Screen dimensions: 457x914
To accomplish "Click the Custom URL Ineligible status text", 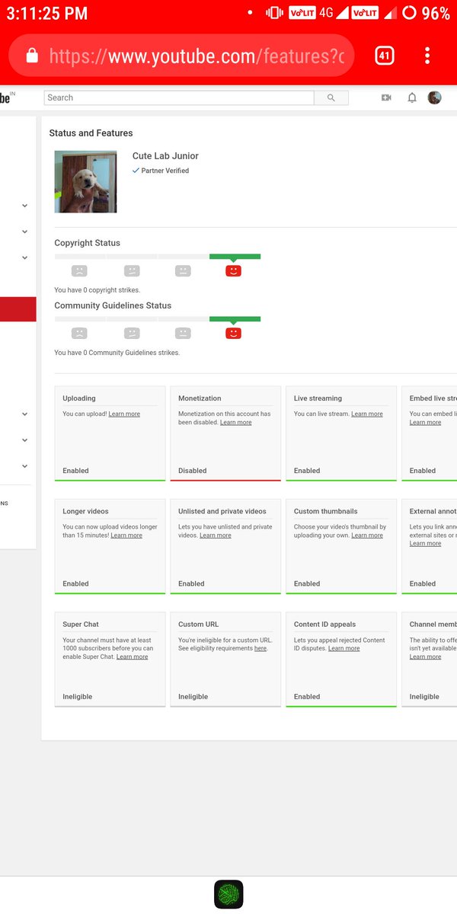I will coord(193,697).
